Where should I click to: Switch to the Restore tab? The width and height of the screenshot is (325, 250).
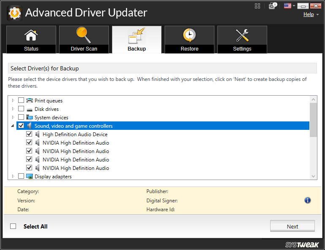point(189,40)
